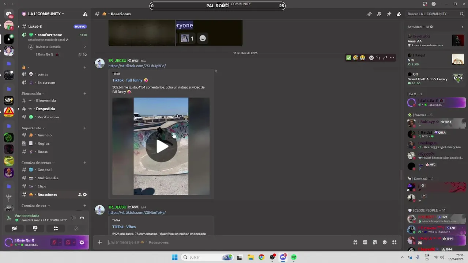Open the Multimedia channel
468x263 pixels.
[54, 178]
